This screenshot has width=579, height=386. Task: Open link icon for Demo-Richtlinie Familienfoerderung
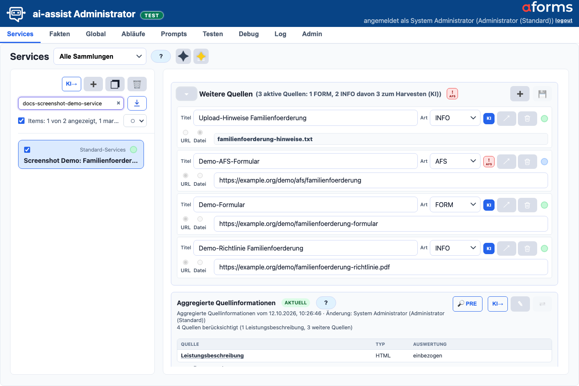(507, 248)
